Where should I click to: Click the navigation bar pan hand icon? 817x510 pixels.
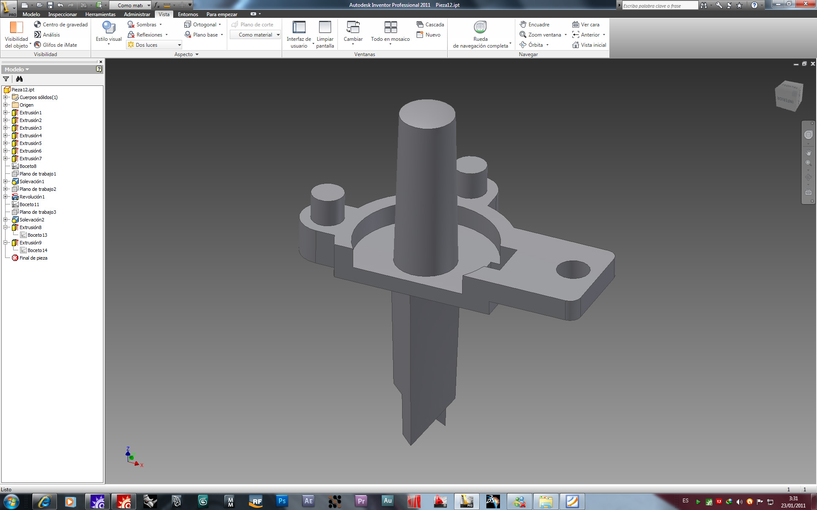(808, 152)
